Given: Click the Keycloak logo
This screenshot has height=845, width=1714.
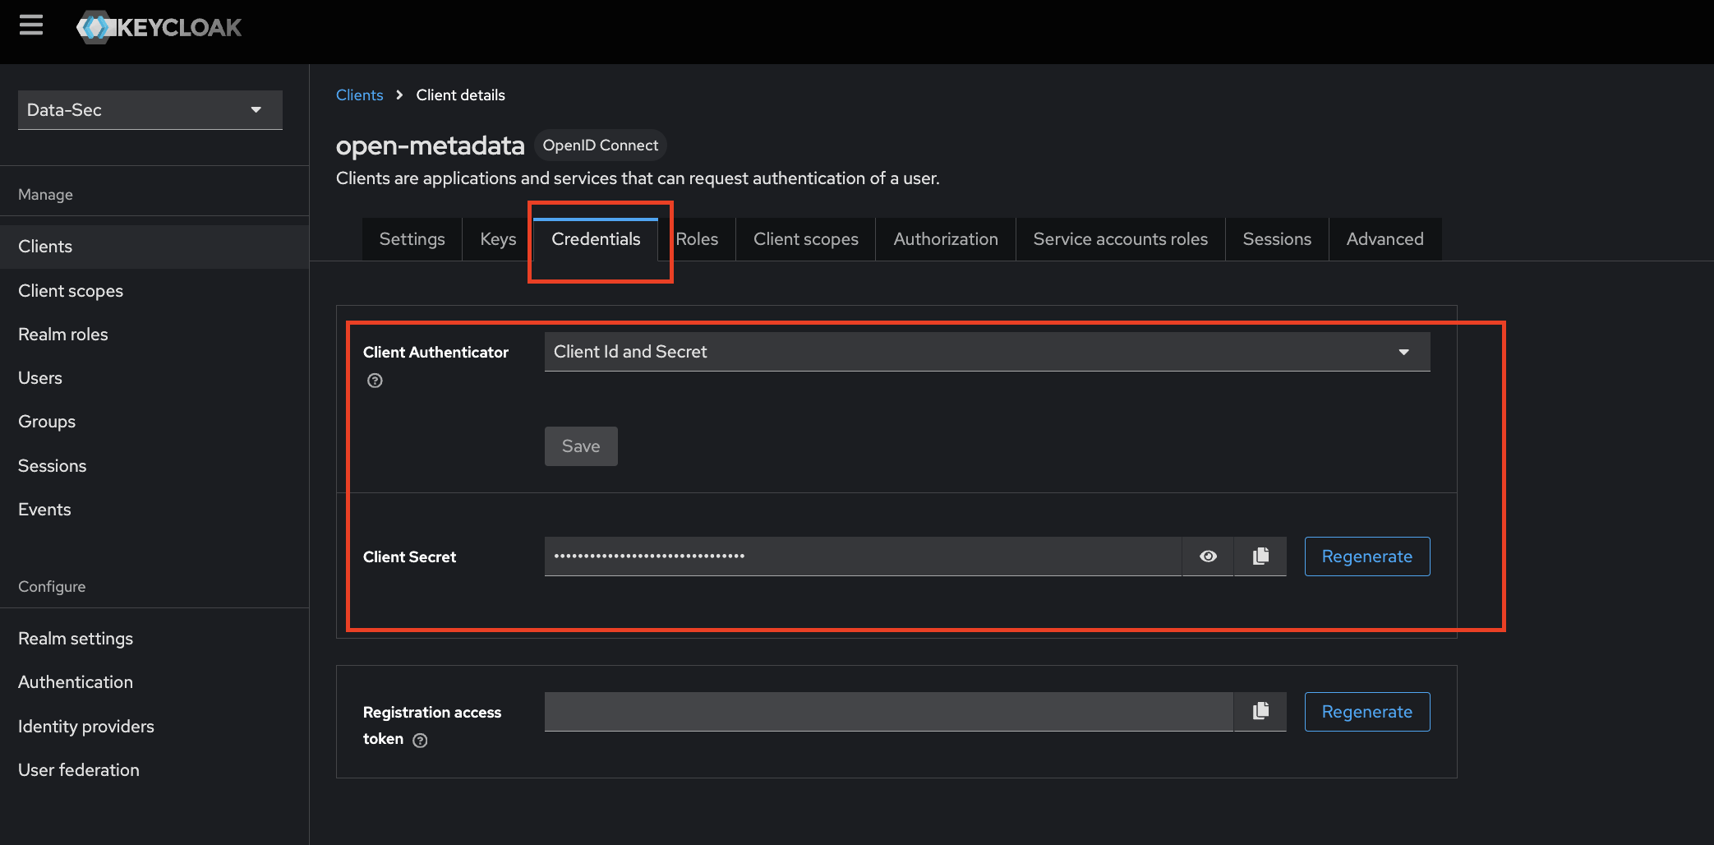Looking at the screenshot, I should (159, 28).
